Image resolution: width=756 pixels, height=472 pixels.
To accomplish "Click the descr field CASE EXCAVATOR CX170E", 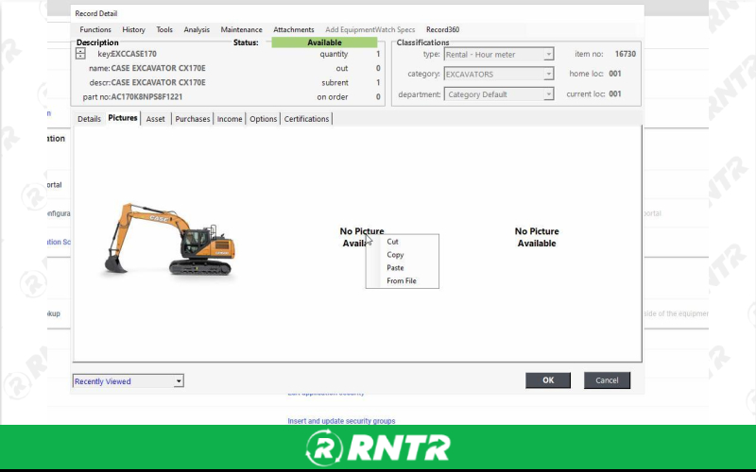I will pos(158,82).
